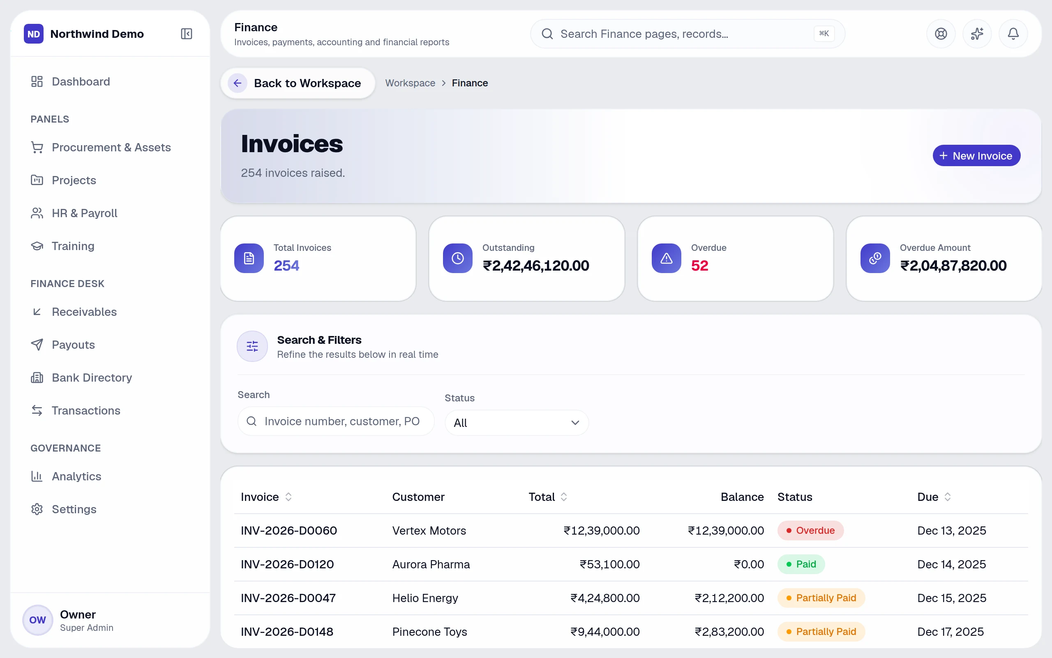
Task: Open Settings page
Action: (110, 509)
